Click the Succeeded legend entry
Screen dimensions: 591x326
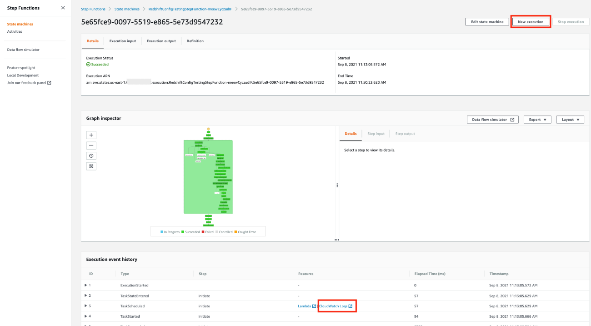[191, 232]
